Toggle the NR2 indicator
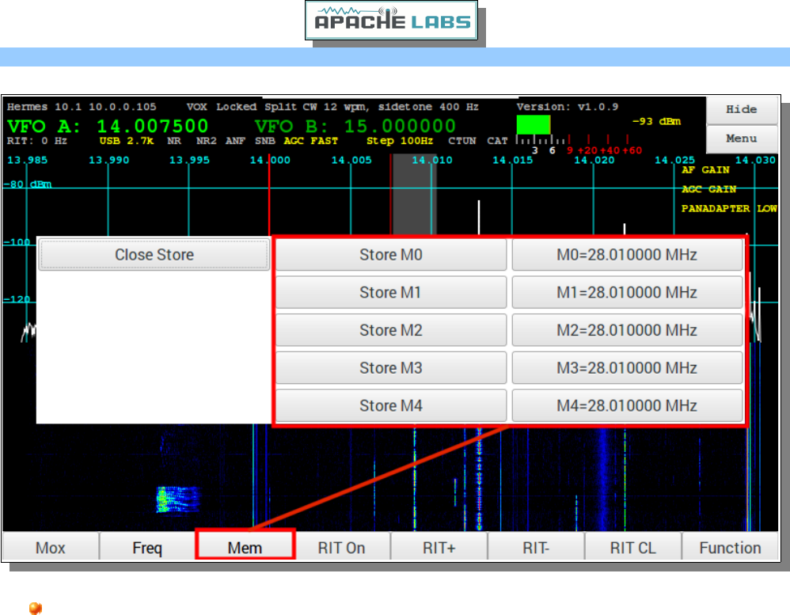This screenshot has width=790, height=615. (206, 141)
